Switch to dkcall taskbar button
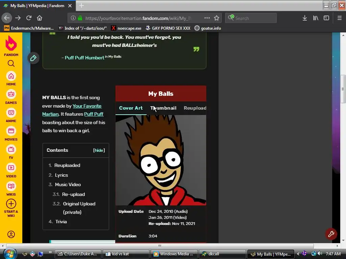 (x=222, y=254)
